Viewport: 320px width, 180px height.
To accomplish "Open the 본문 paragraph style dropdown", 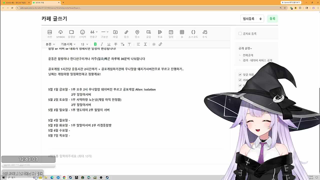I will point(50,44).
